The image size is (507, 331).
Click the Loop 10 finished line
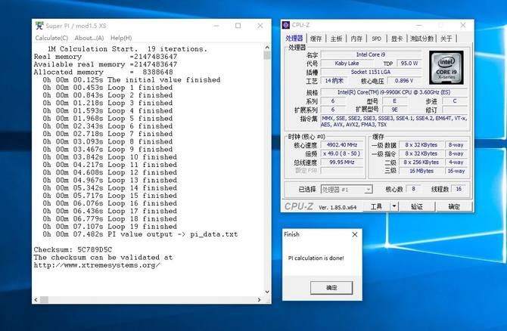pos(110,157)
